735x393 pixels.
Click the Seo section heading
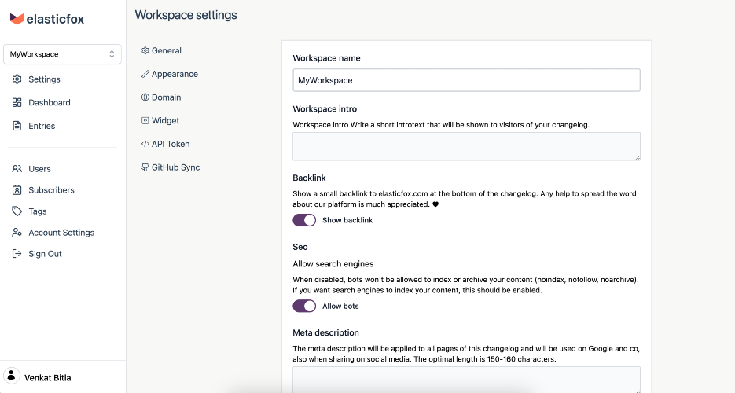click(300, 247)
